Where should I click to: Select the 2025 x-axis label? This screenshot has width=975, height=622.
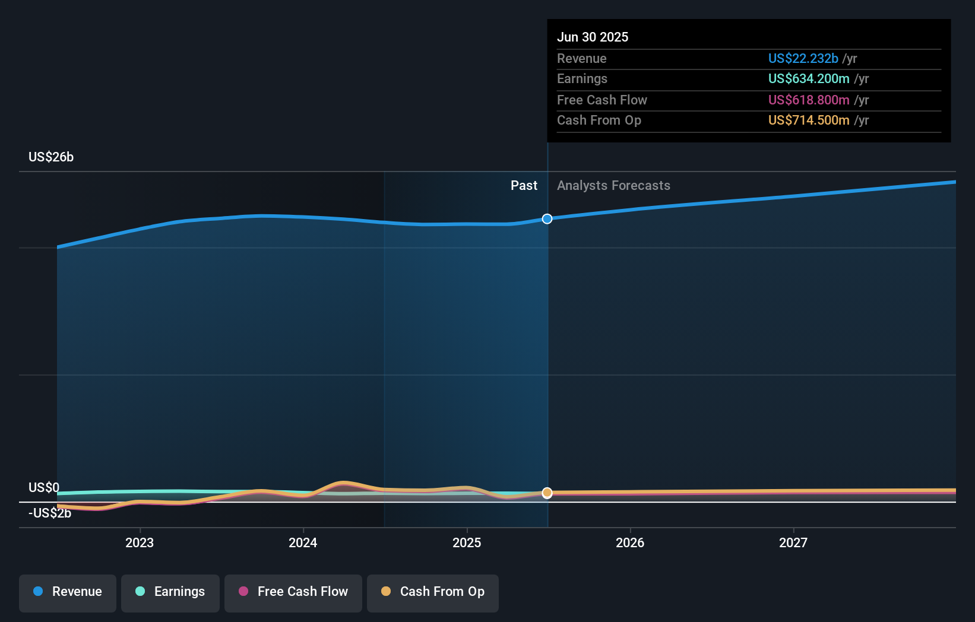467,542
